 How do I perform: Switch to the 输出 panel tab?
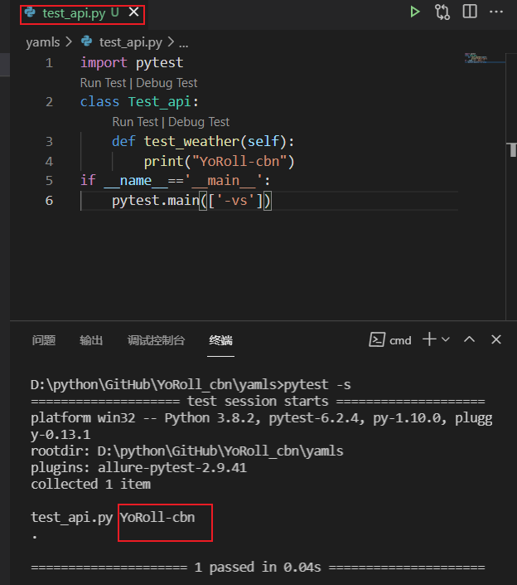91,340
